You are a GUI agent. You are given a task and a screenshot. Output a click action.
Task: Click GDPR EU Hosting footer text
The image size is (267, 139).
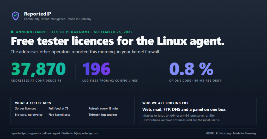pyautogui.click(x=231, y=133)
